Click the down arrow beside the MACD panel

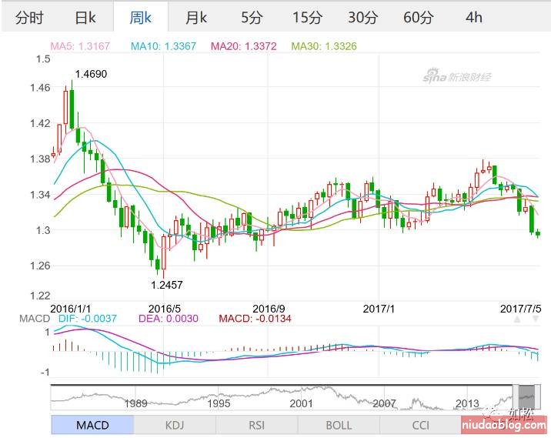tap(536, 319)
